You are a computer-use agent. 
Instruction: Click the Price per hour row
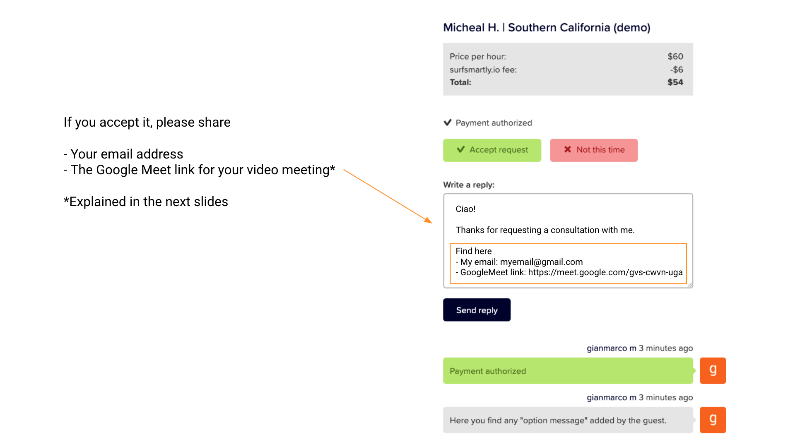coord(567,56)
